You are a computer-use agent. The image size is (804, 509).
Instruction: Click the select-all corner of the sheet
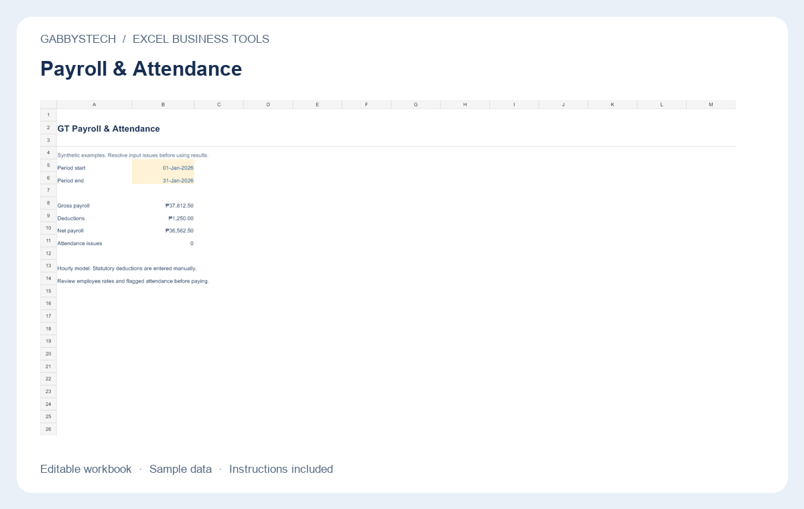point(48,104)
